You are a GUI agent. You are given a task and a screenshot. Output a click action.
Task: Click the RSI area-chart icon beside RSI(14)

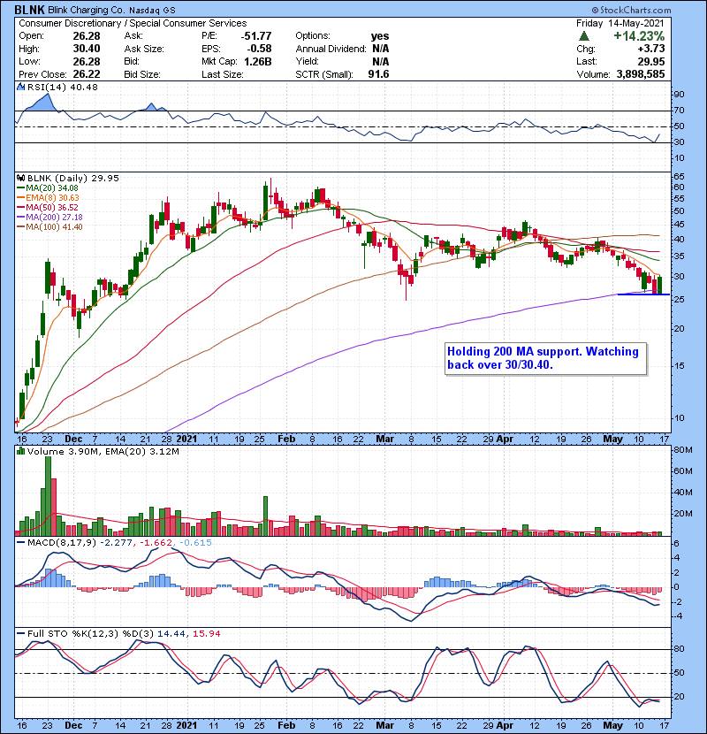[x=21, y=87]
